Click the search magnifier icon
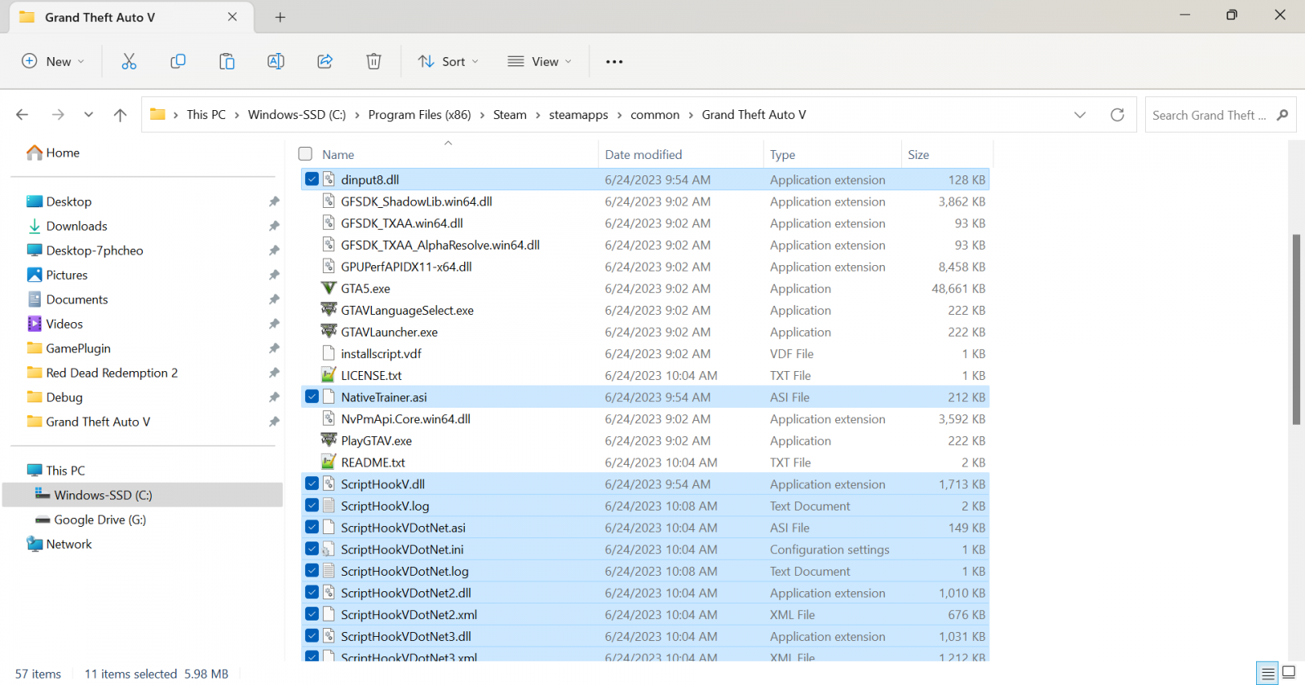The height and width of the screenshot is (685, 1305). pos(1282,115)
